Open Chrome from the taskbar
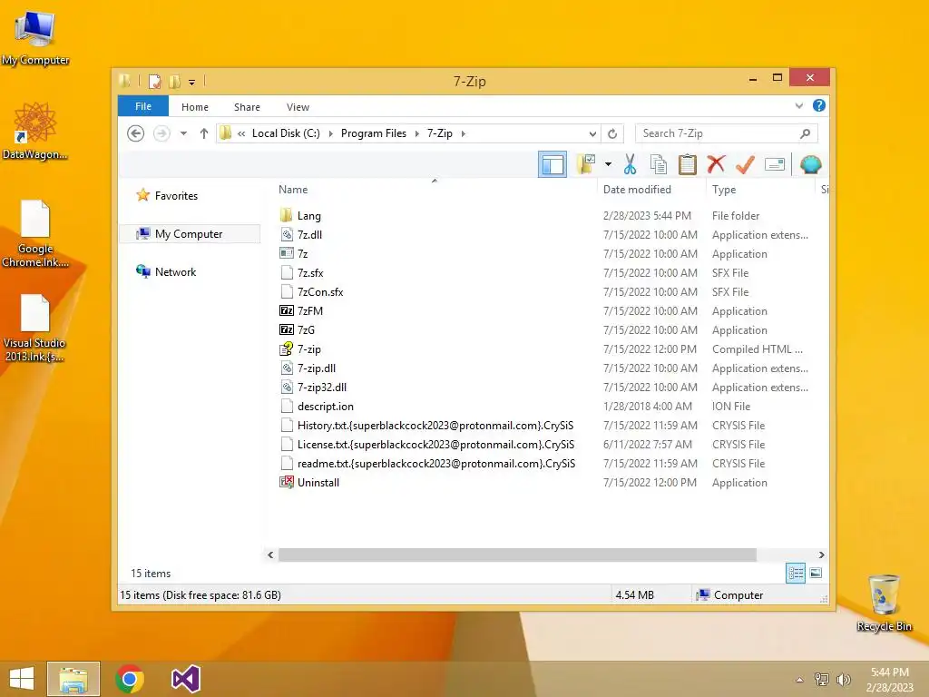Image resolution: width=929 pixels, height=697 pixels. [x=130, y=679]
